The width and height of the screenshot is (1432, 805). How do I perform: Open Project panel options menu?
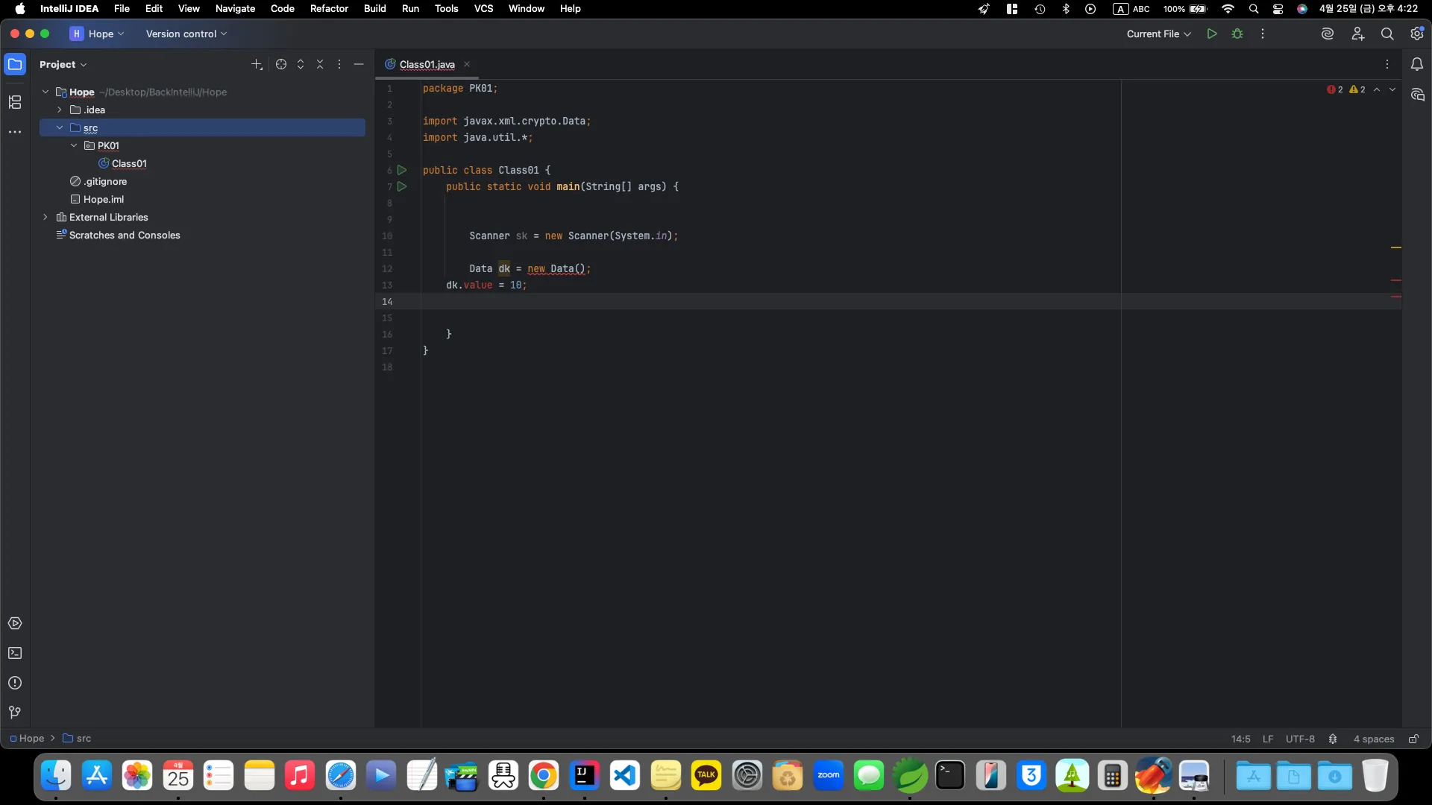click(339, 64)
